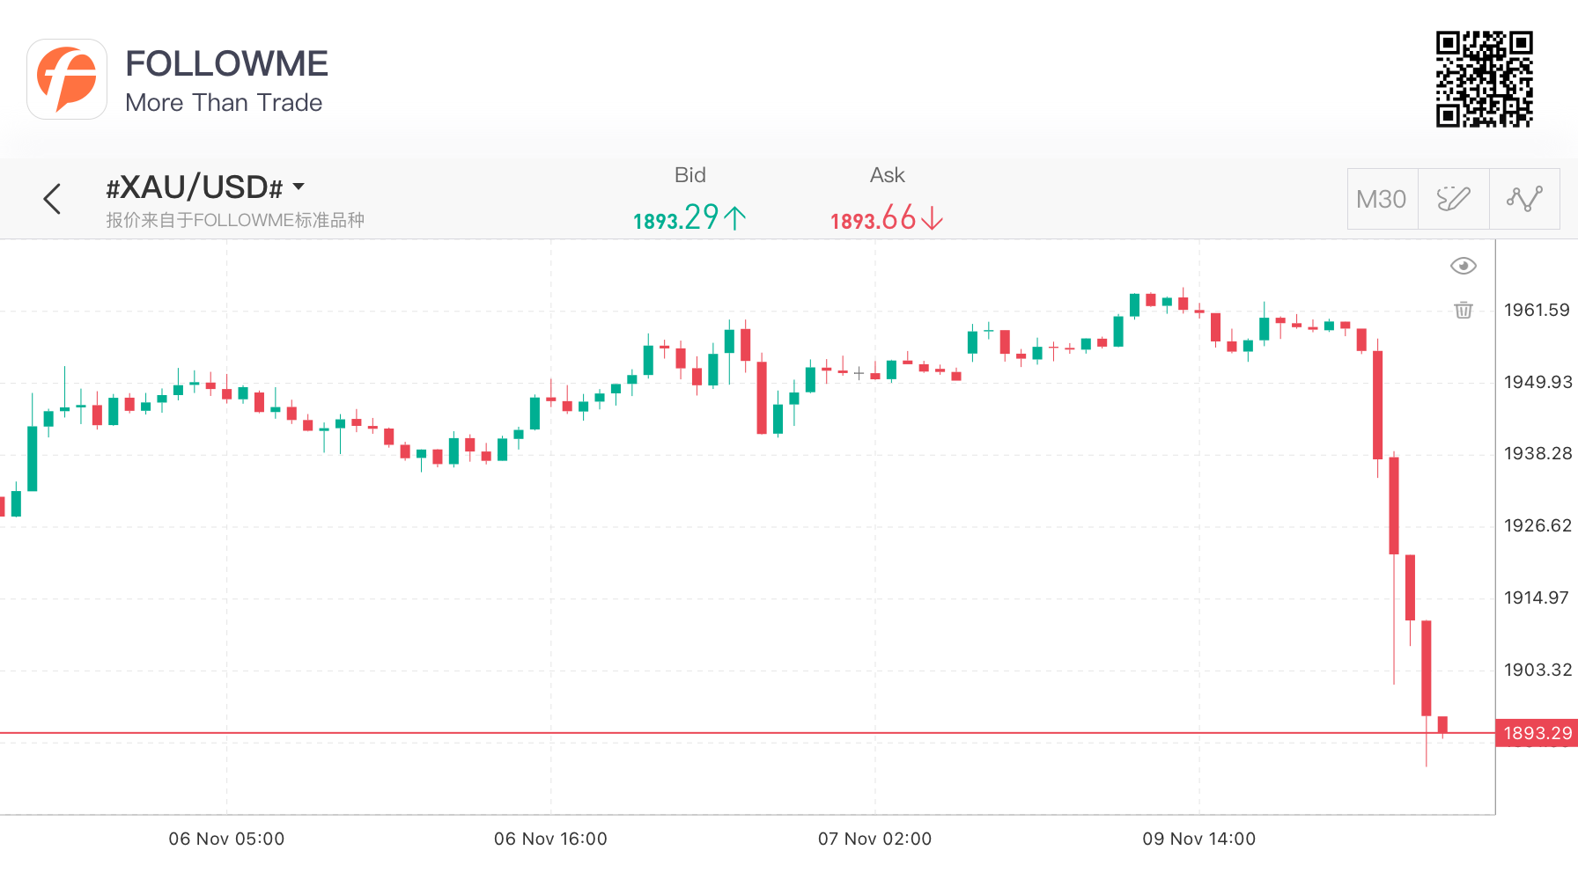Click the 07 Nov 02:00 time axis label

[x=874, y=839]
